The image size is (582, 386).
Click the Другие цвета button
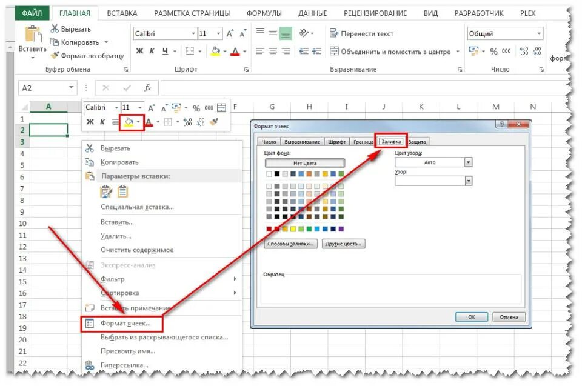pos(343,244)
